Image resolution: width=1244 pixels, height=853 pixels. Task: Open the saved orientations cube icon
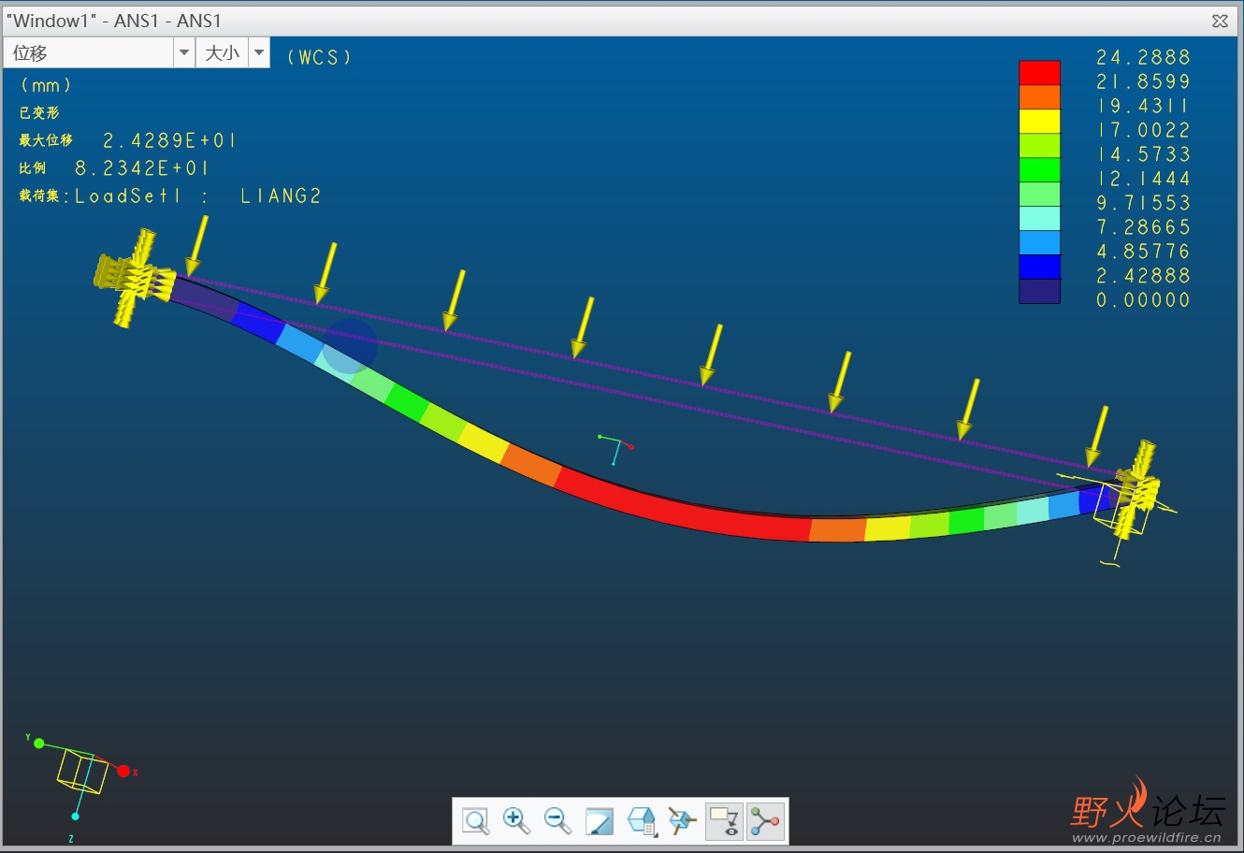click(x=642, y=821)
